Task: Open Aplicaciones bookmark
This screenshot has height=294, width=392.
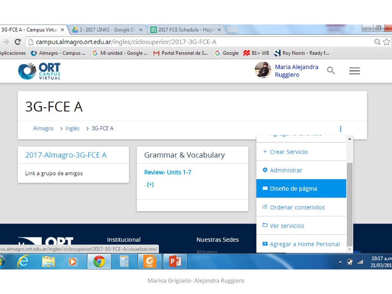Action: tap(13, 53)
